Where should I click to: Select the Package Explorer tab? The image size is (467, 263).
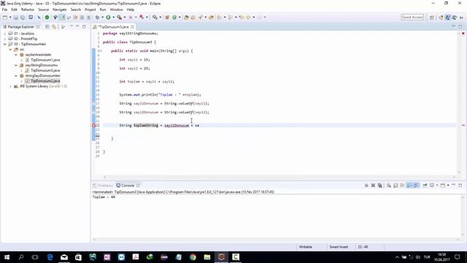[21, 27]
